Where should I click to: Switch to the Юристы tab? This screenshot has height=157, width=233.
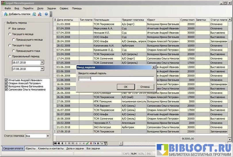click(x=30, y=149)
